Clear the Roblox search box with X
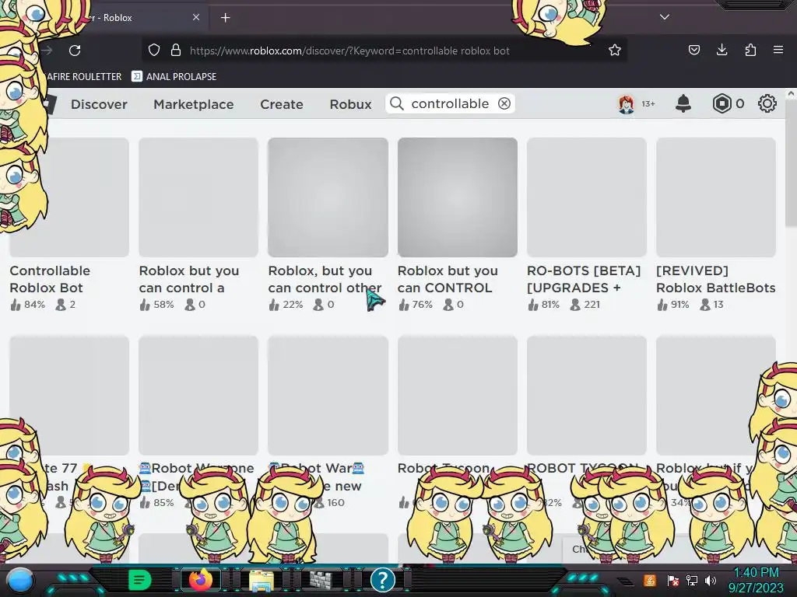The image size is (797, 597). click(x=504, y=103)
